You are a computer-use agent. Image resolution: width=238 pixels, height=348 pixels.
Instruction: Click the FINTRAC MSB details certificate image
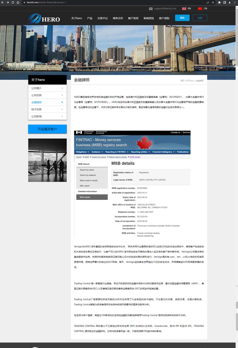[x=132, y=185]
